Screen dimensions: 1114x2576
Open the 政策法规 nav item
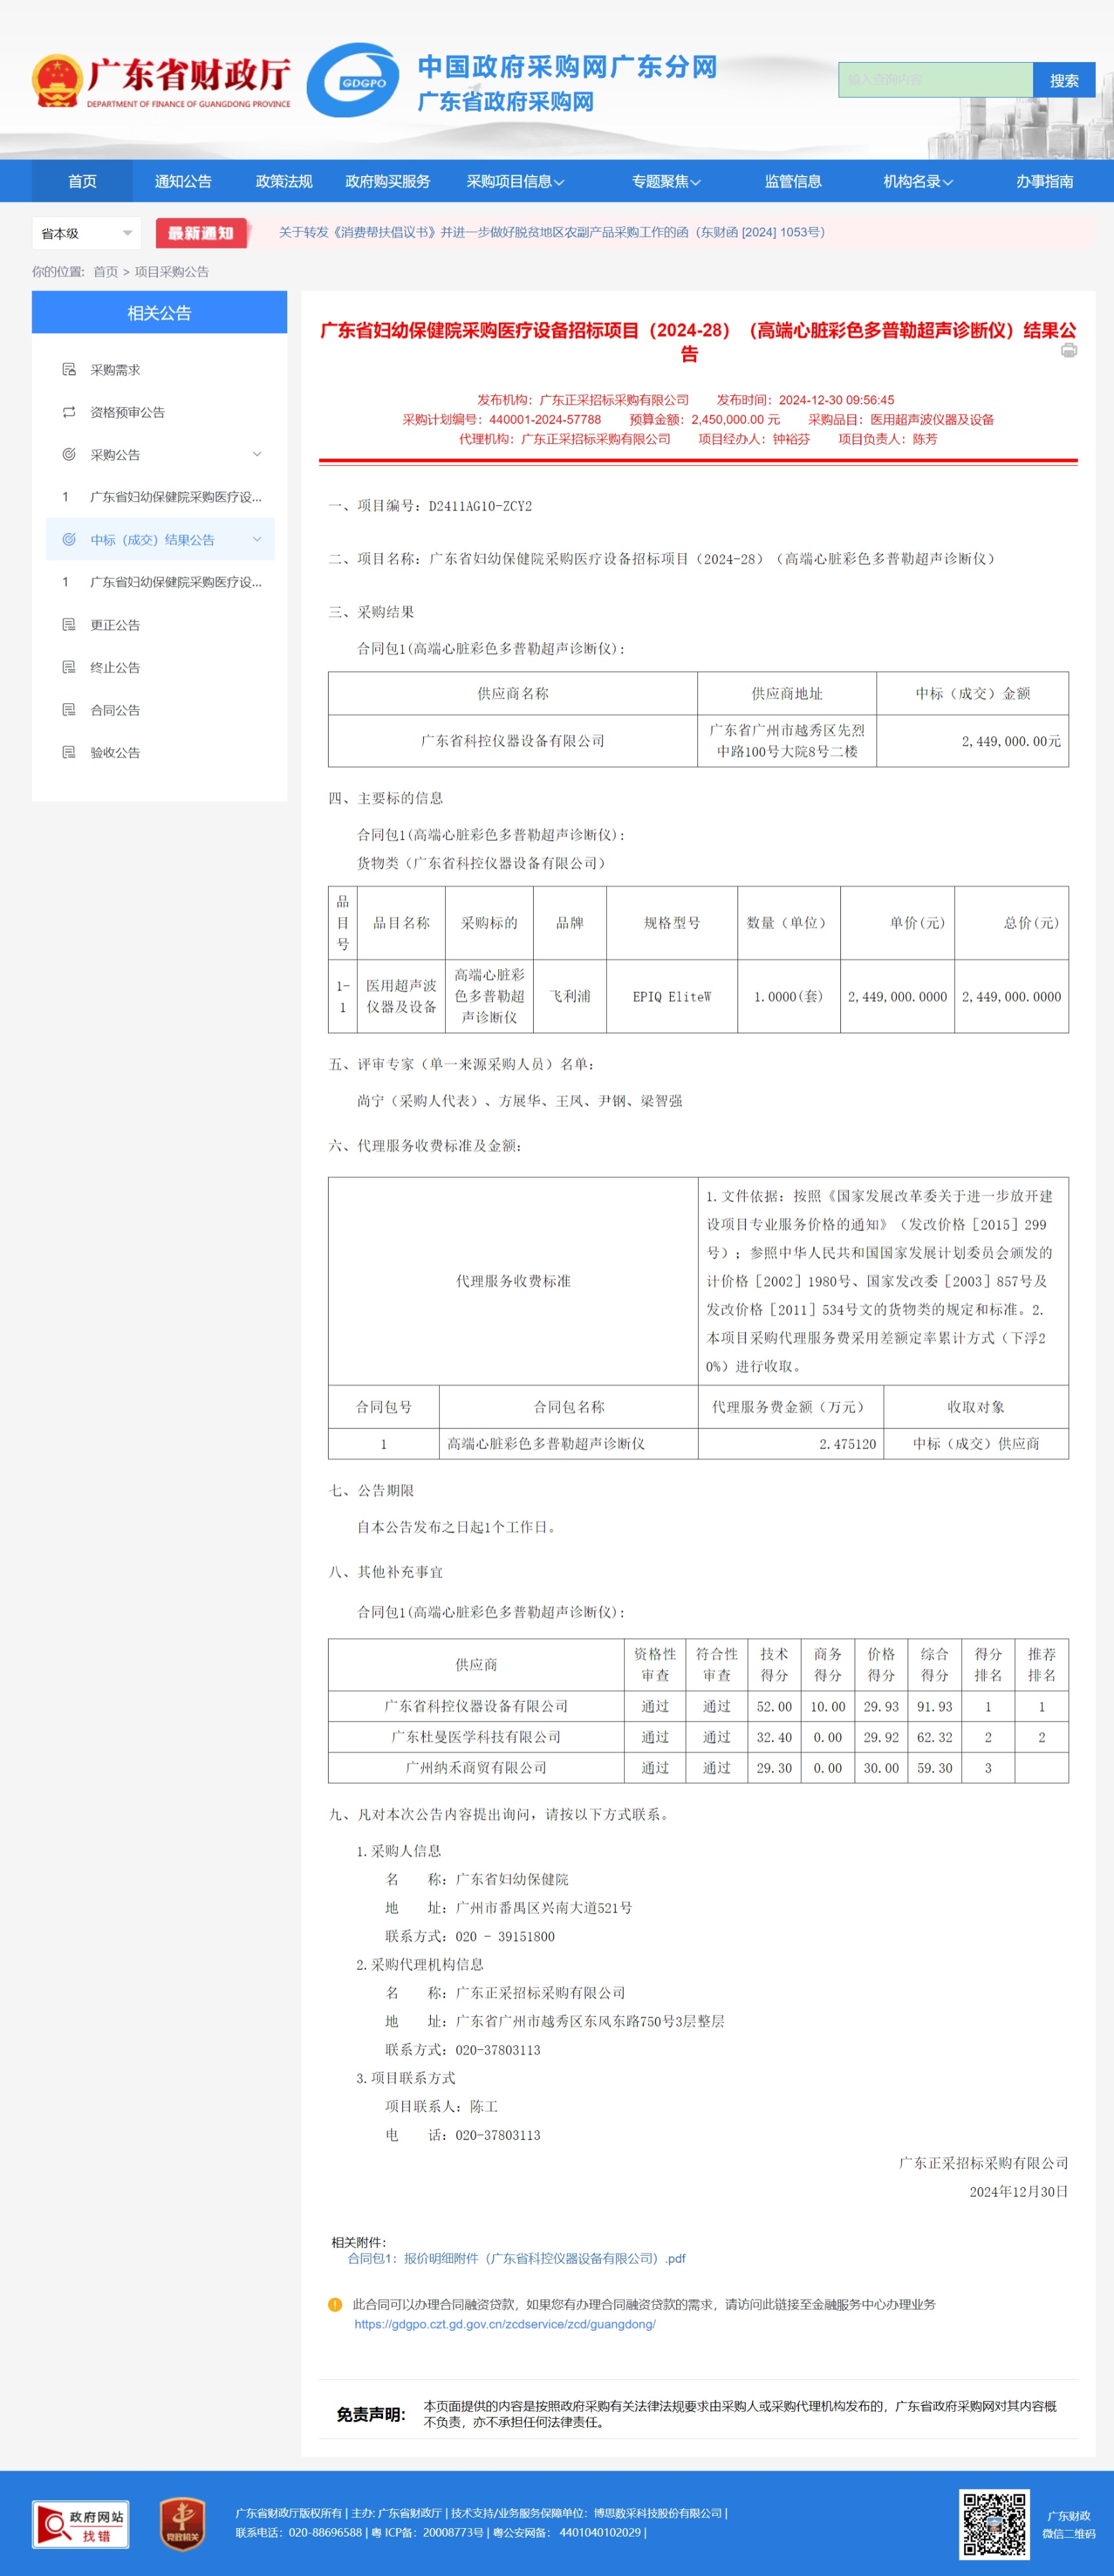284,181
